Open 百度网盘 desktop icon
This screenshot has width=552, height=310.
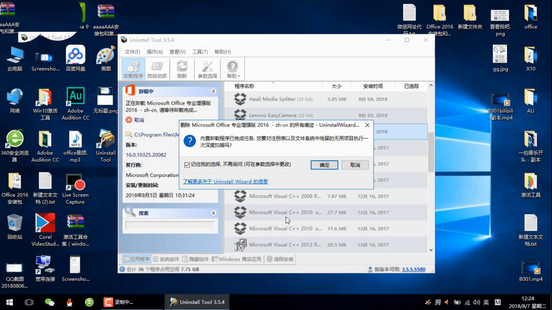point(76,59)
